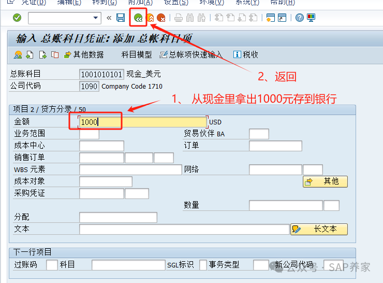Click the 现金_美元 account description text

[x=144, y=74]
